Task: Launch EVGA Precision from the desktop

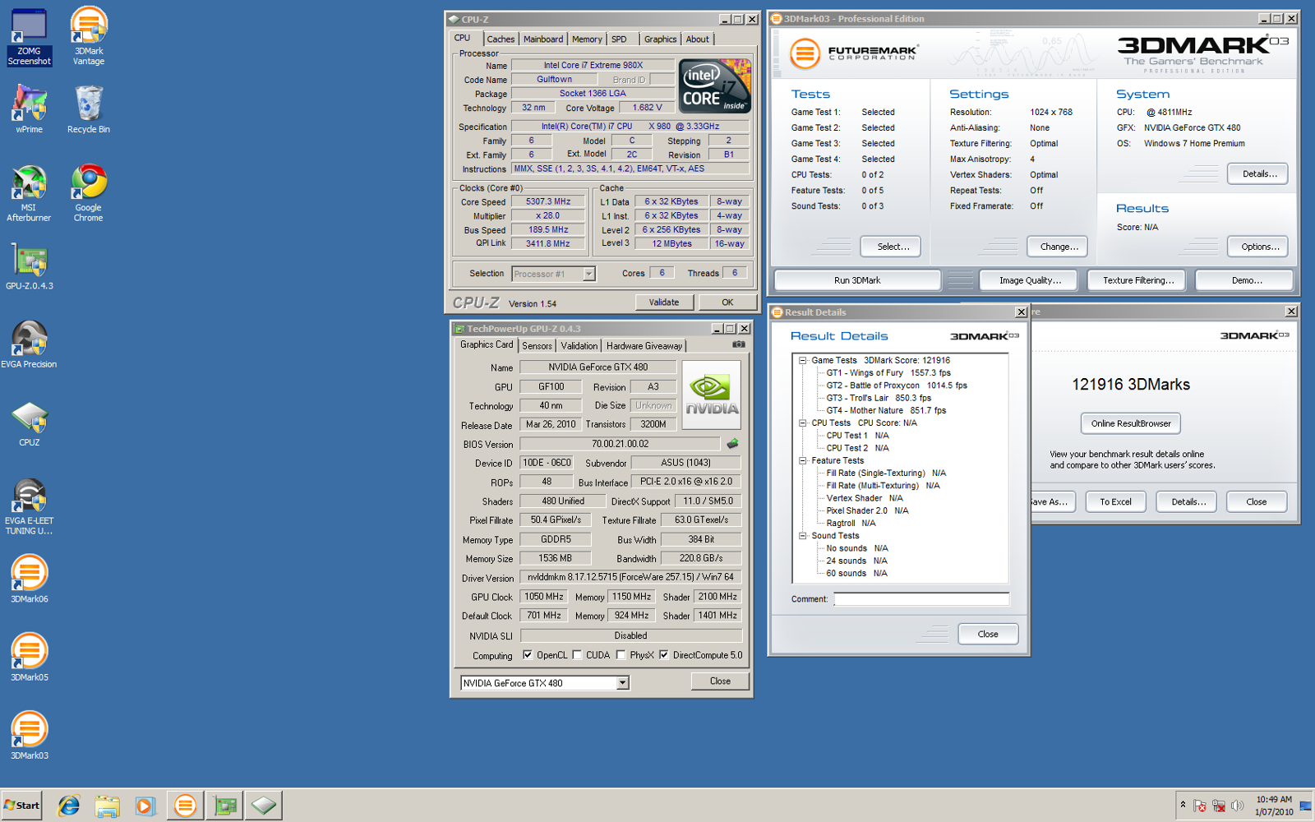Action: click(x=29, y=345)
